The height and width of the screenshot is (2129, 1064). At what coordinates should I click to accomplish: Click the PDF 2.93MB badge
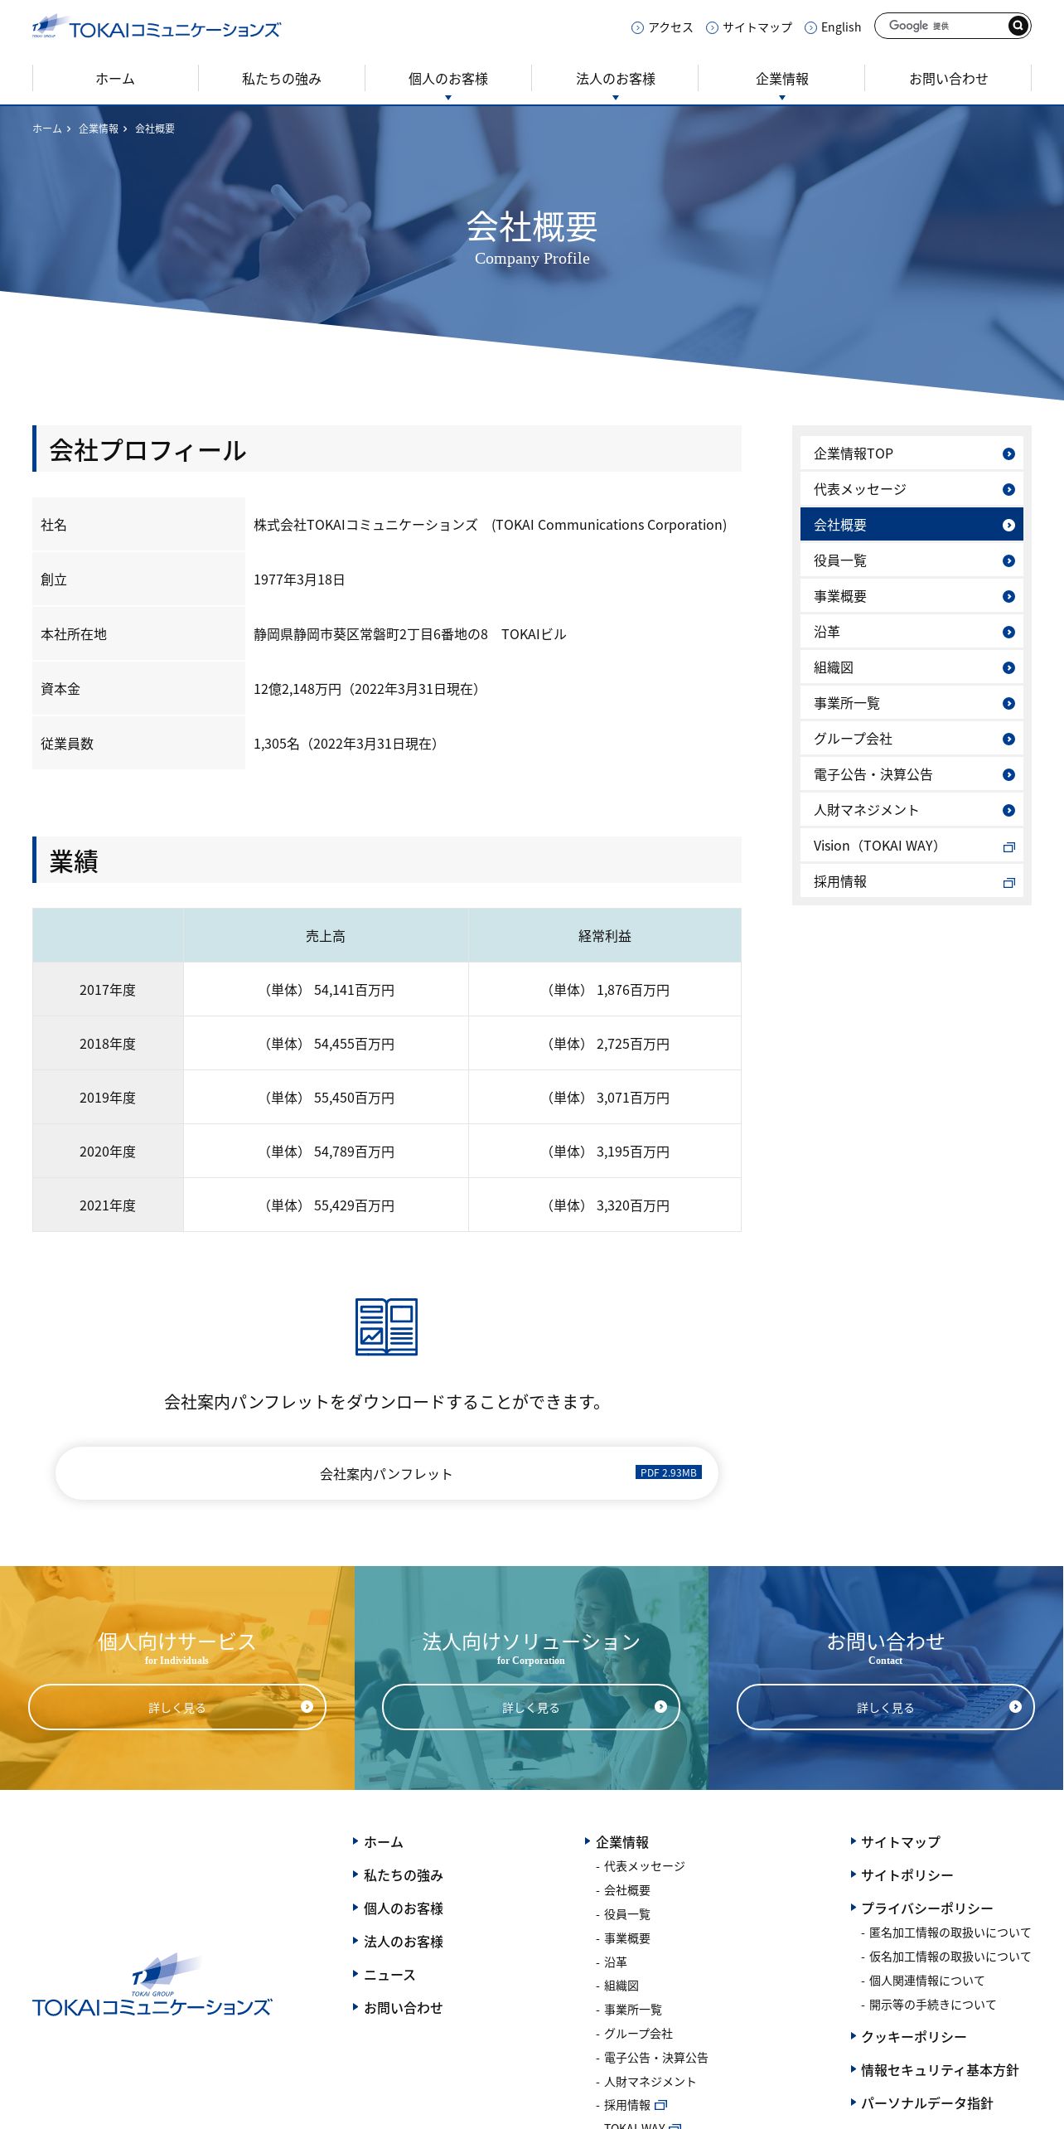click(669, 1472)
